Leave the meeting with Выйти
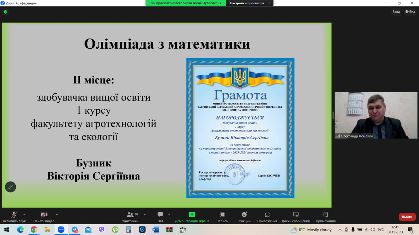419x235 pixels. click(x=407, y=217)
